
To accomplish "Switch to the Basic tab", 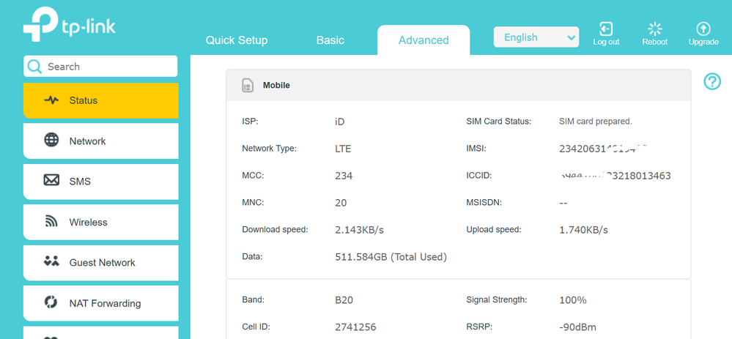I will coord(330,40).
